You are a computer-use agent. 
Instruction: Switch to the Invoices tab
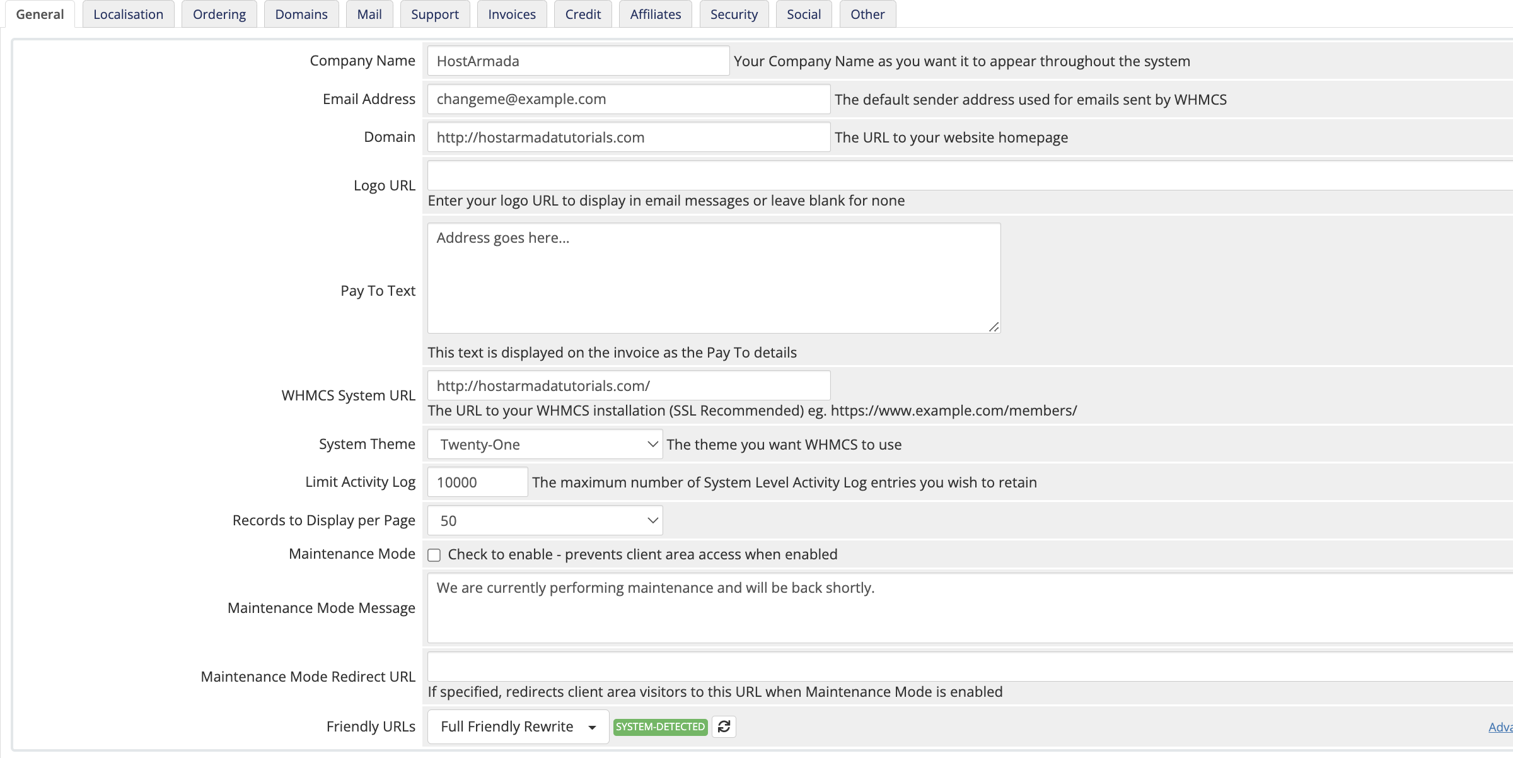coord(512,14)
